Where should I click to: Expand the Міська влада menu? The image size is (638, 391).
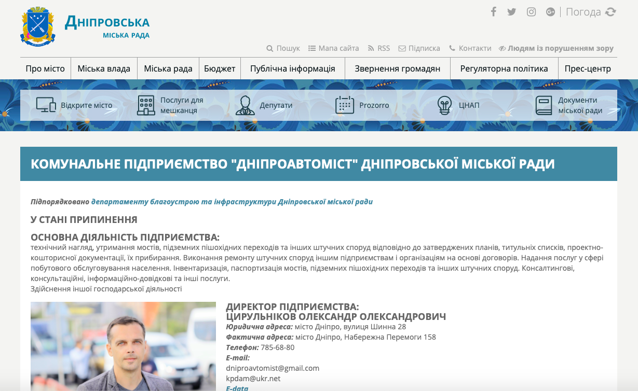(x=104, y=68)
